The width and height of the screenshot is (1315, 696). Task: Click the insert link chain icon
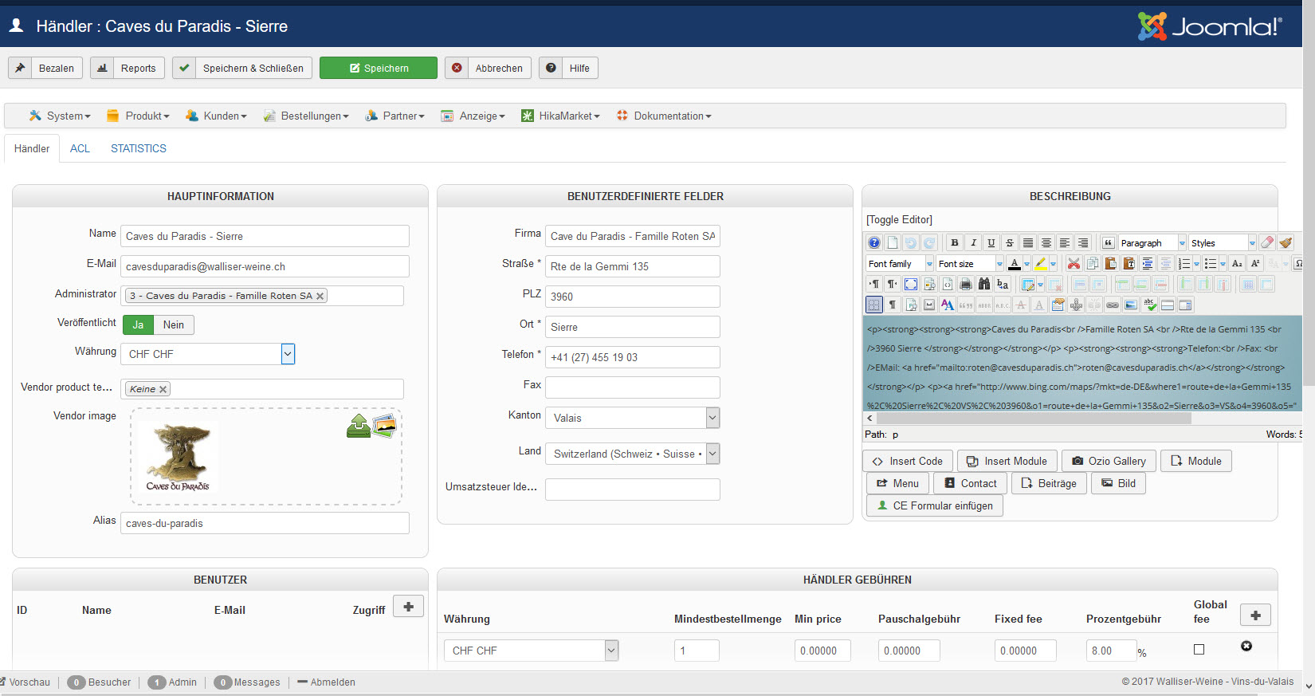click(x=1113, y=305)
